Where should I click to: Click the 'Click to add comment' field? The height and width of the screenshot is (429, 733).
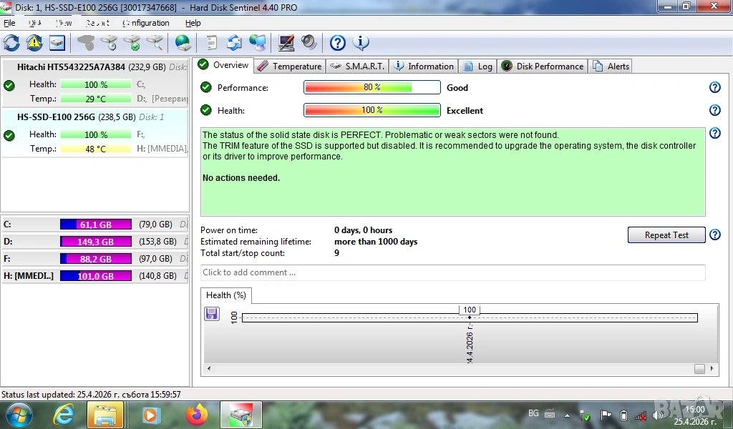[x=452, y=272]
